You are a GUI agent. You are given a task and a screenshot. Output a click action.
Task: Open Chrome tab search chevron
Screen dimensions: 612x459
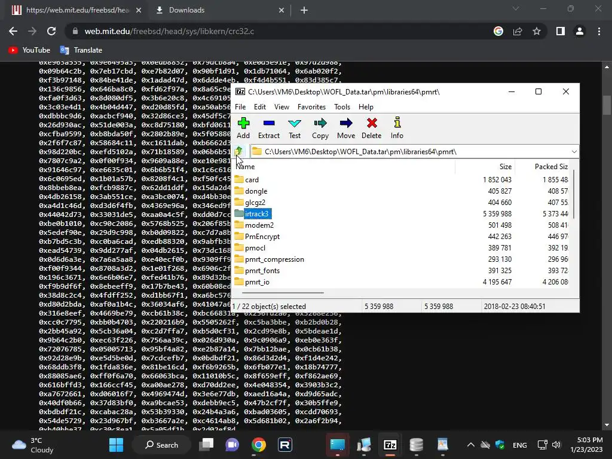click(516, 8)
